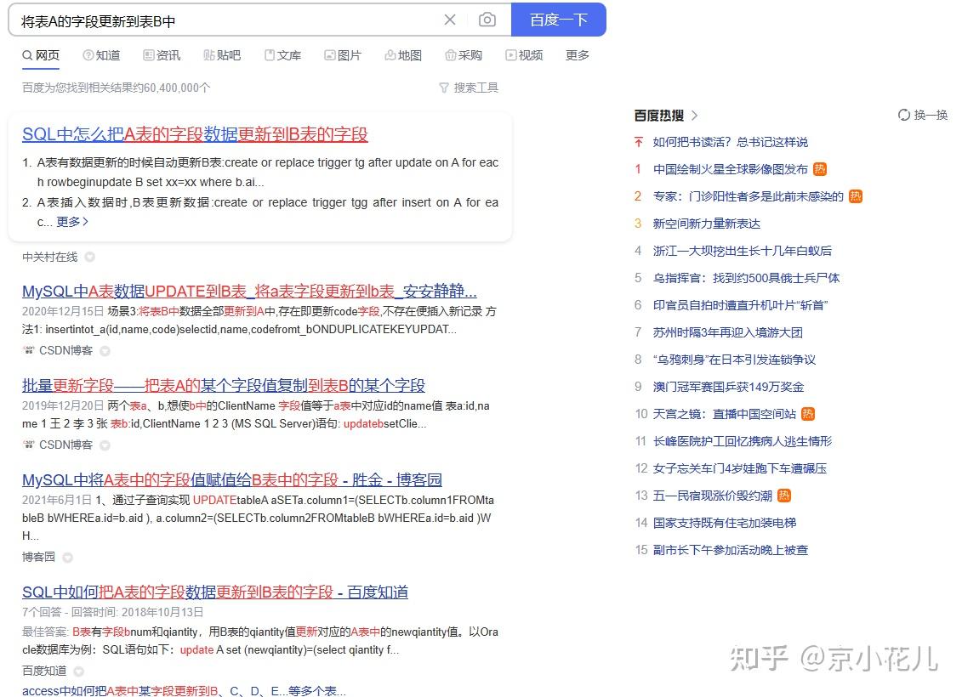Switch to the 视频 tab

tap(524, 55)
